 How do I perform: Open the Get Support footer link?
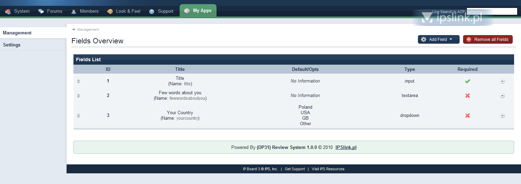point(295,169)
